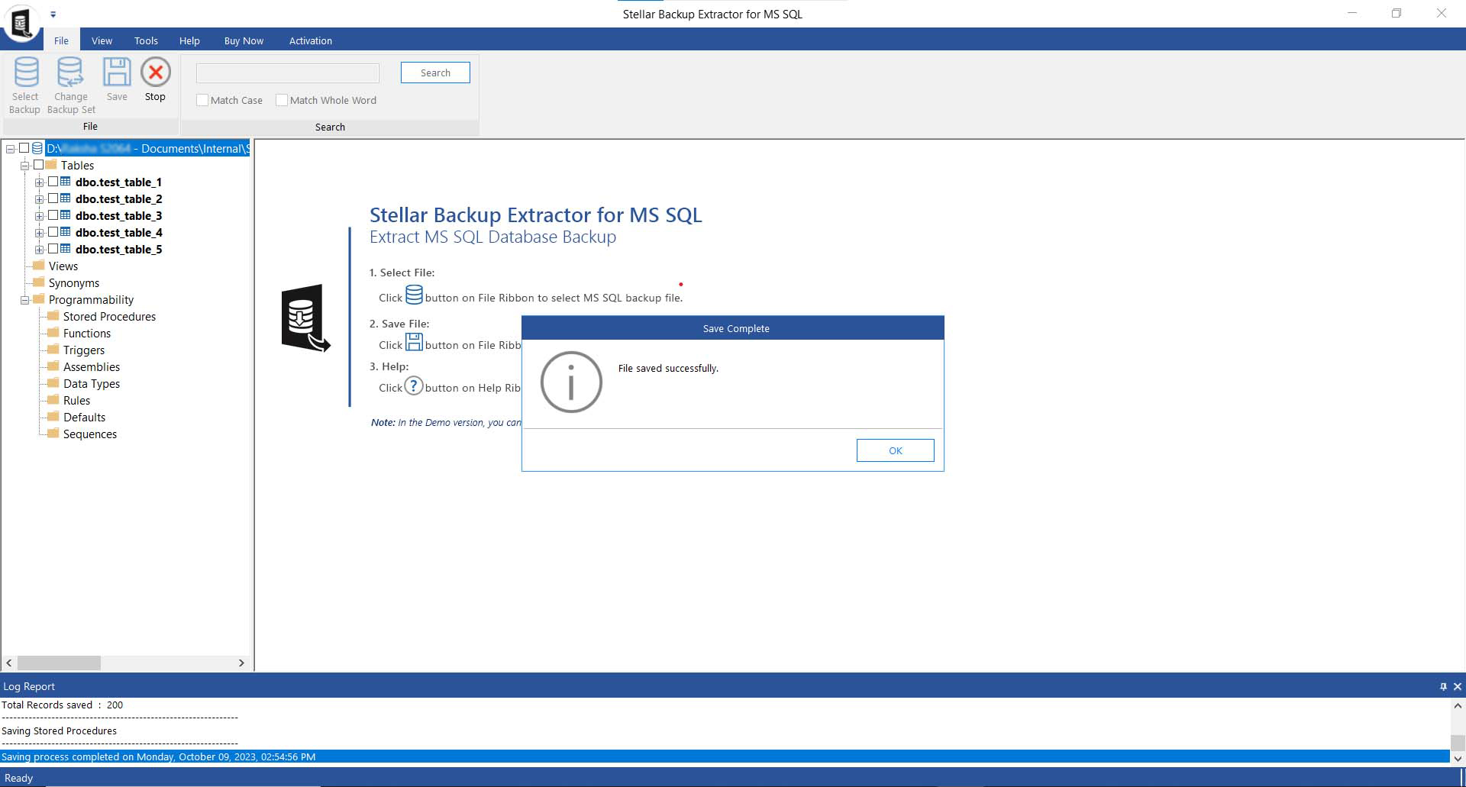
Task: Click the Stored Procedures folder icon
Action: coord(53,315)
